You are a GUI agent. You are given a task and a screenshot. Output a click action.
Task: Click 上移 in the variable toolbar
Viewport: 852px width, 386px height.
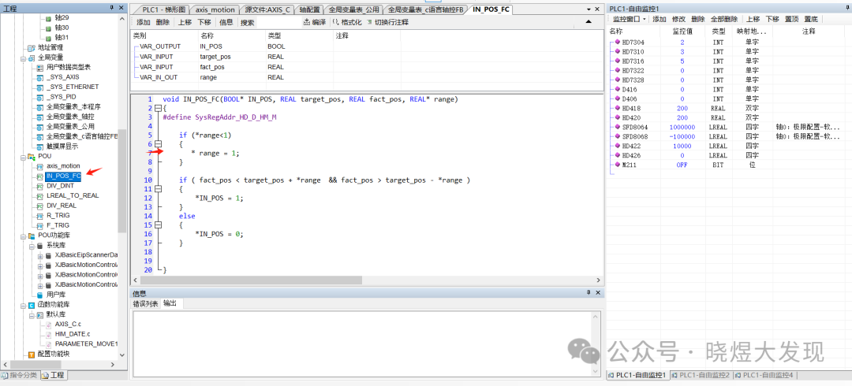click(x=185, y=22)
